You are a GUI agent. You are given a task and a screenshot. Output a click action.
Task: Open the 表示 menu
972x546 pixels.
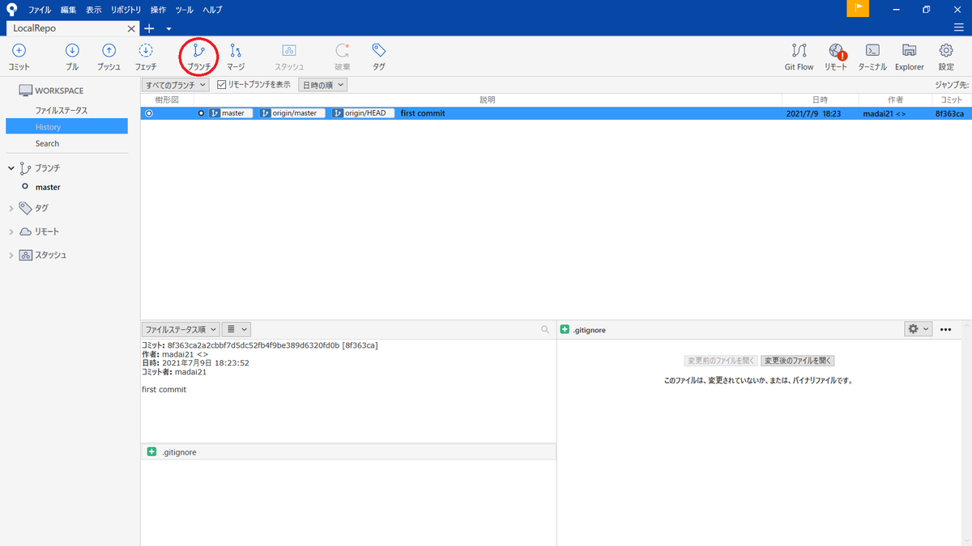click(94, 10)
